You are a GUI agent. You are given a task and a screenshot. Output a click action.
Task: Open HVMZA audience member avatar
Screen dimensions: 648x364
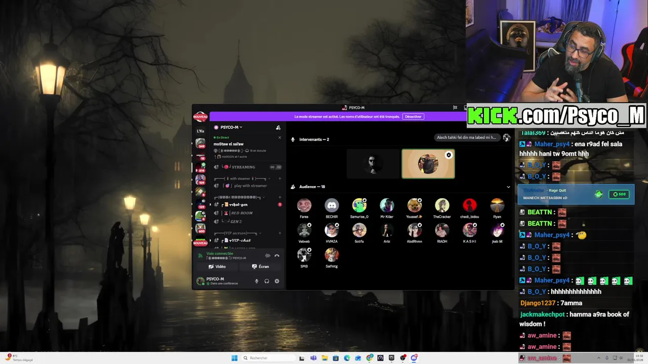(332, 230)
